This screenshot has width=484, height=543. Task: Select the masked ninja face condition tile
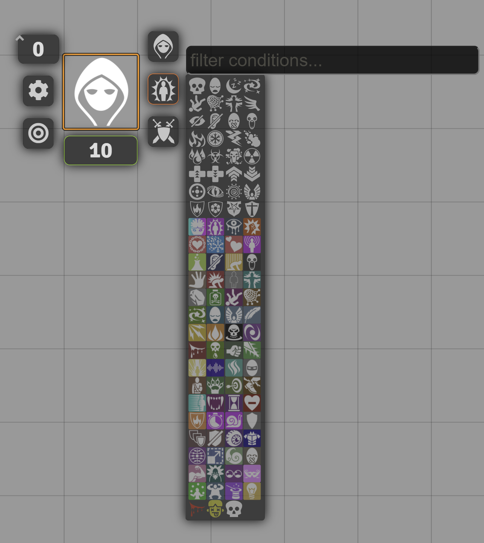pos(252,368)
